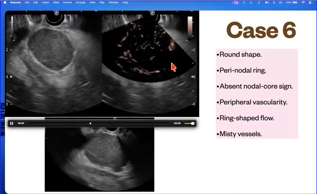This screenshot has width=317, height=194.
Task: Pause the video with pause button
Action: coord(12,123)
